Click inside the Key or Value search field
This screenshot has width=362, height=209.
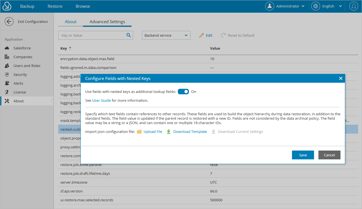91,35
